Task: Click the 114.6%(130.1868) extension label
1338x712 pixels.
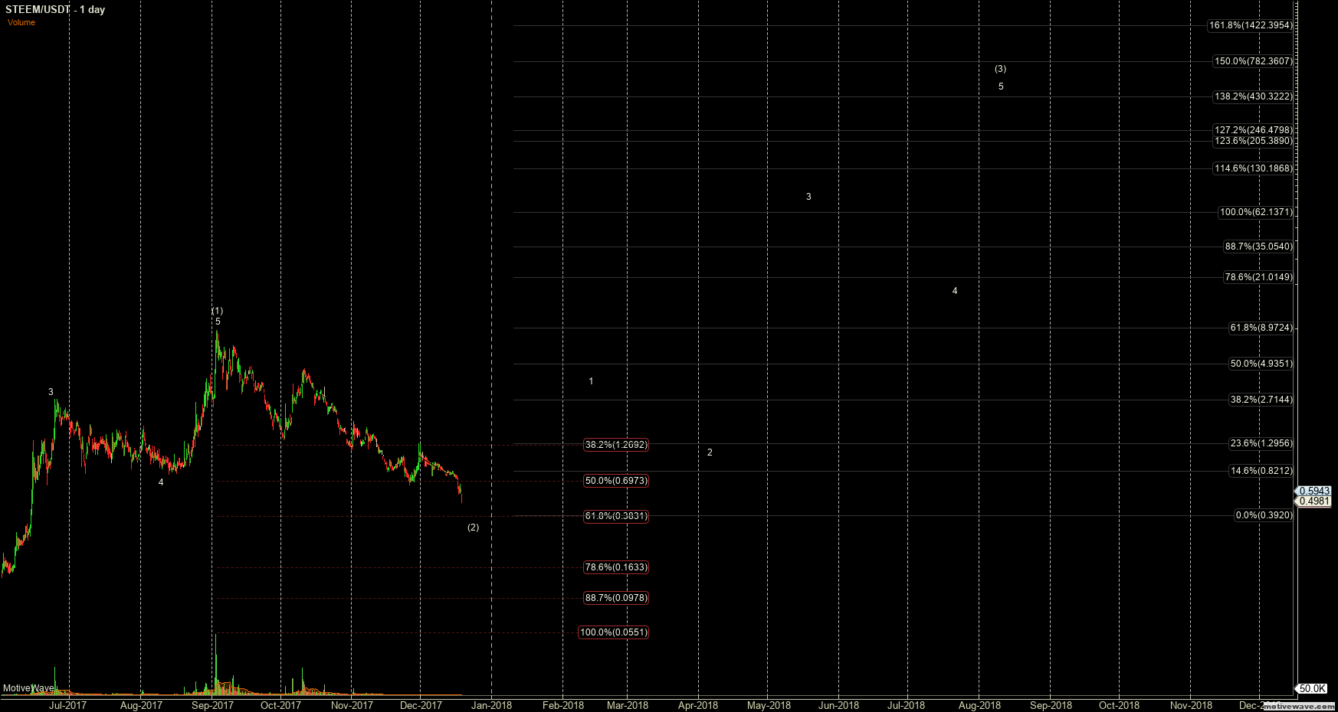Action: click(x=1254, y=168)
